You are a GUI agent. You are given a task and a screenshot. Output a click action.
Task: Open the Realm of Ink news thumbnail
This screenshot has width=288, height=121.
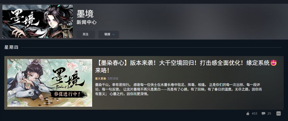tap(50, 83)
